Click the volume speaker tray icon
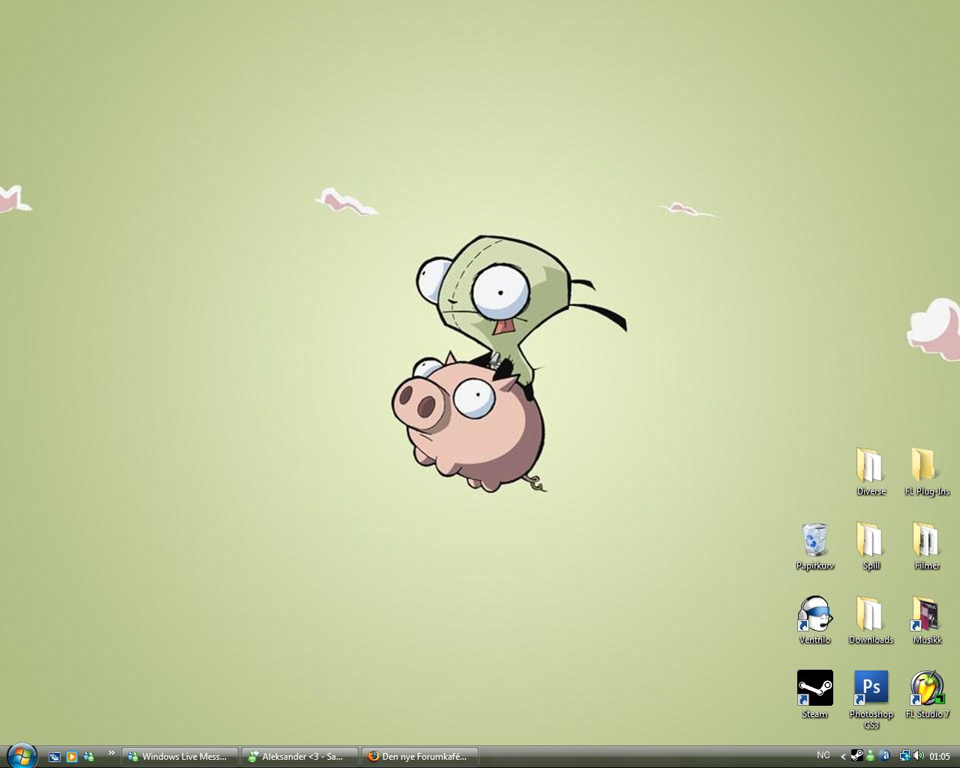This screenshot has height=768, width=960. 918,756
